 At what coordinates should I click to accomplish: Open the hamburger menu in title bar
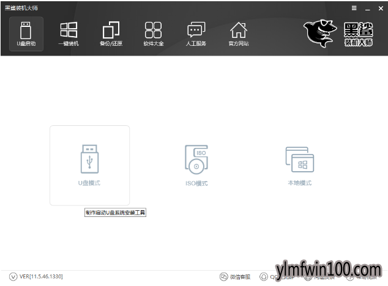click(354, 8)
